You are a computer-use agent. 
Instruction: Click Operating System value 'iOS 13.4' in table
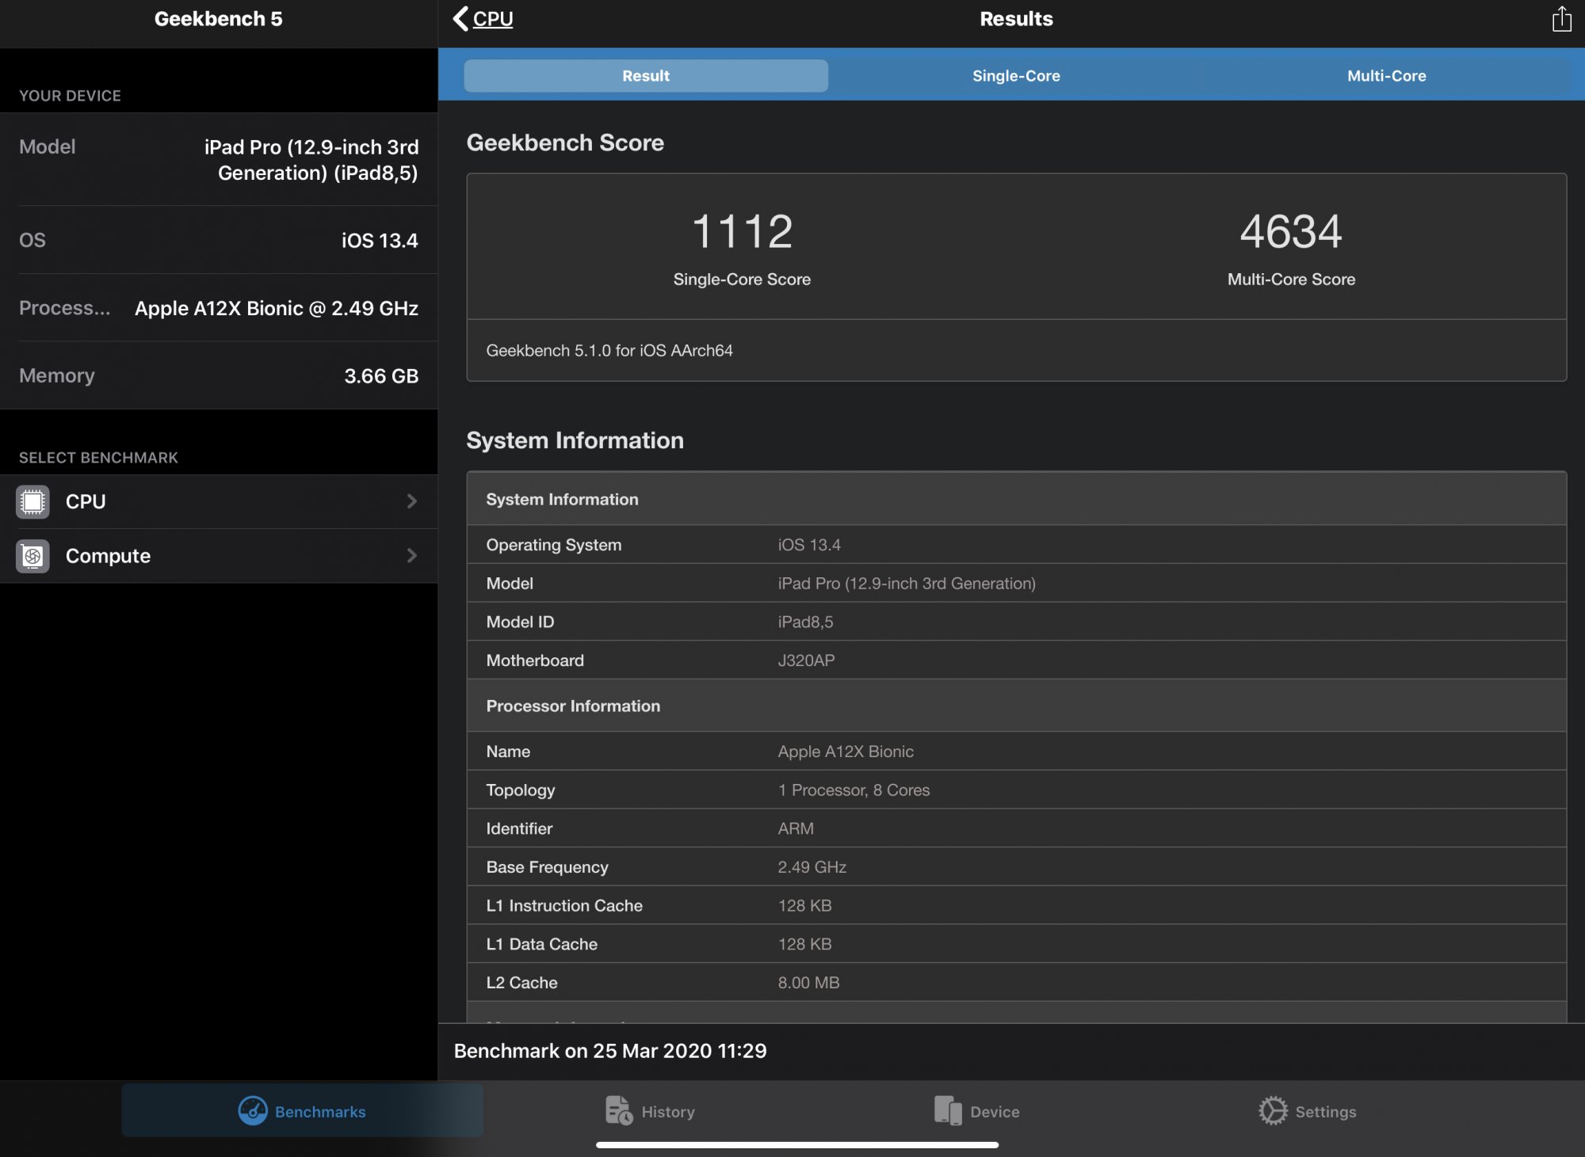[809, 545]
